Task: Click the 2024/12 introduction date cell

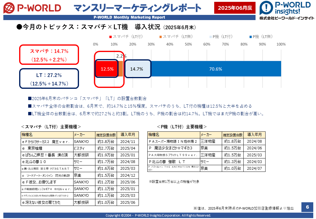Action: [x=128, y=176]
